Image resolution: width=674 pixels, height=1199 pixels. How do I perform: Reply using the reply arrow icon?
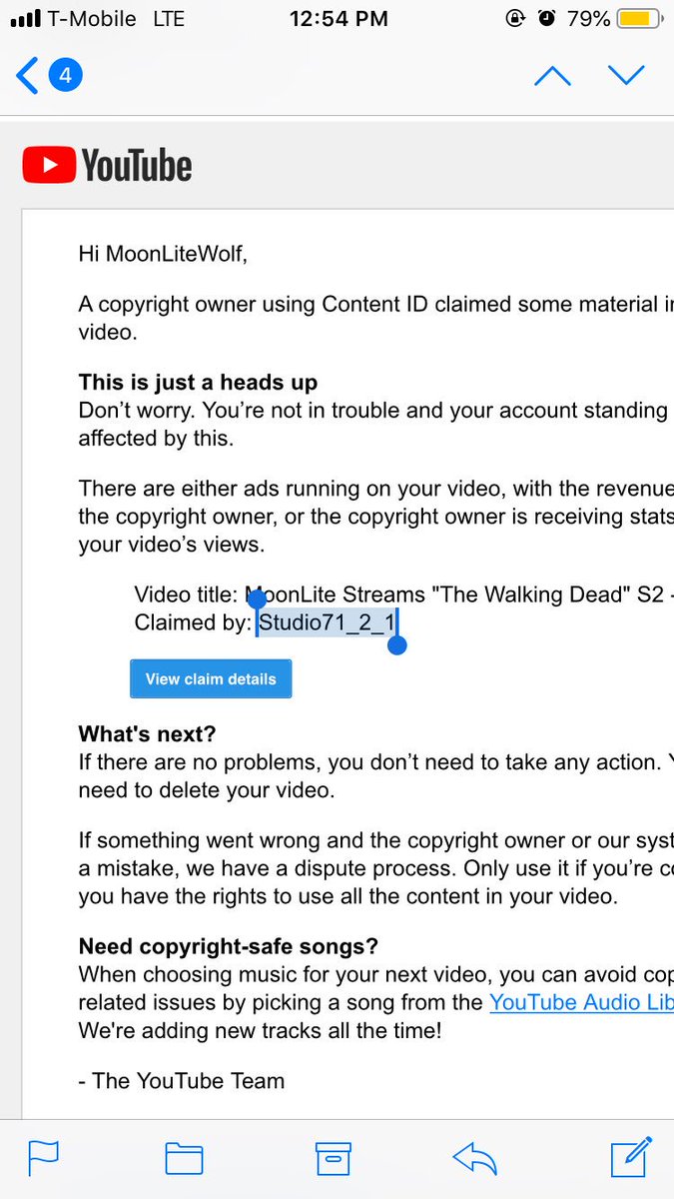pyautogui.click(x=475, y=1158)
